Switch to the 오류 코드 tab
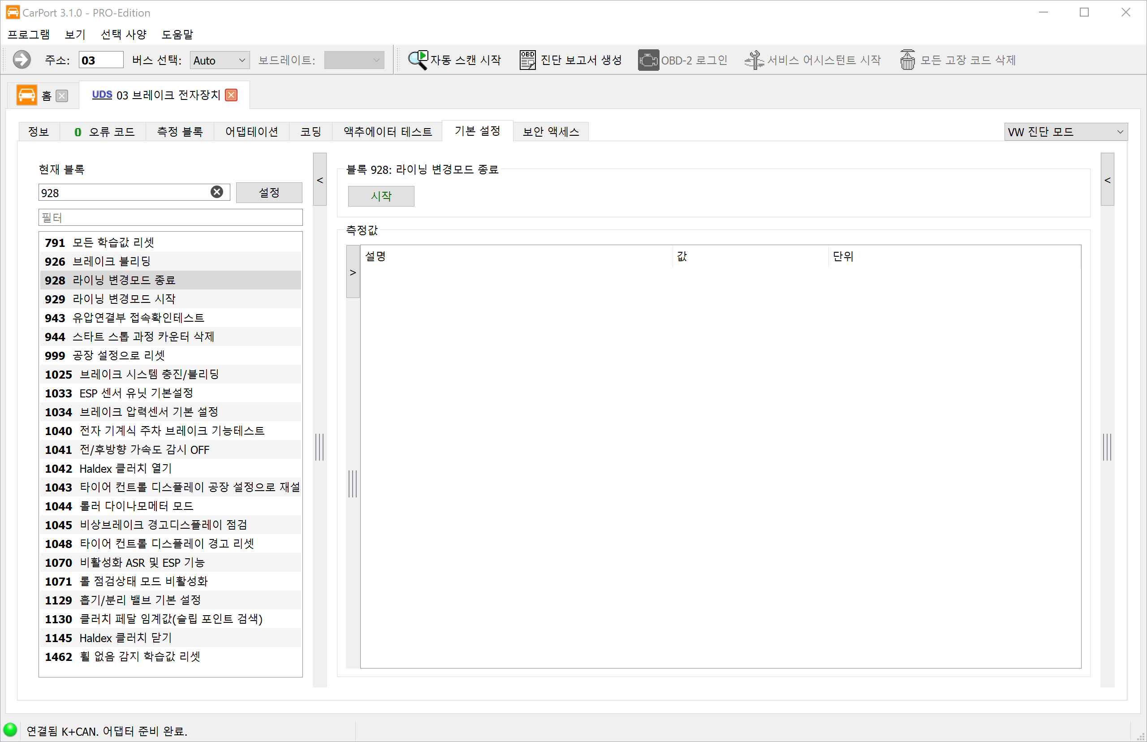1147x742 pixels. click(x=103, y=132)
